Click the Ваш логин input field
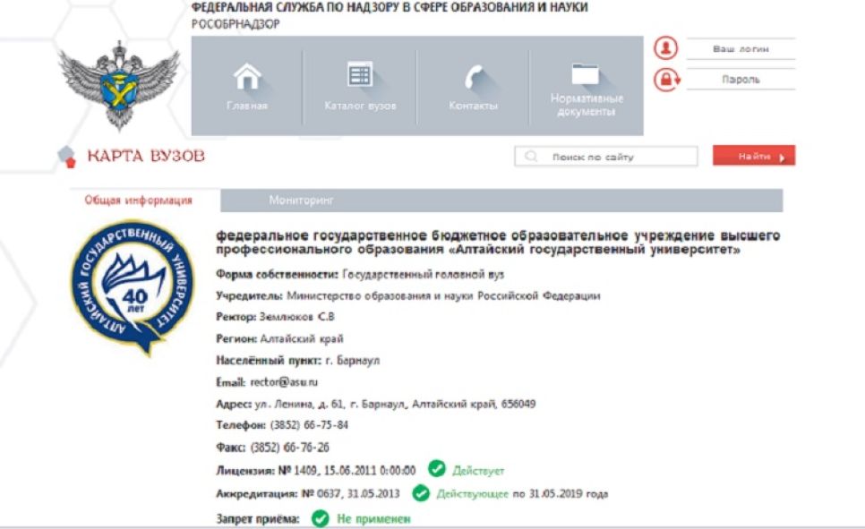865x529 pixels. (x=741, y=48)
